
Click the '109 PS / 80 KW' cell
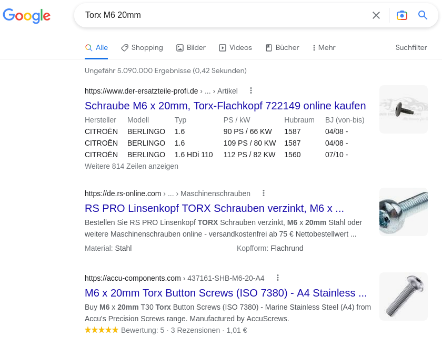coord(250,144)
